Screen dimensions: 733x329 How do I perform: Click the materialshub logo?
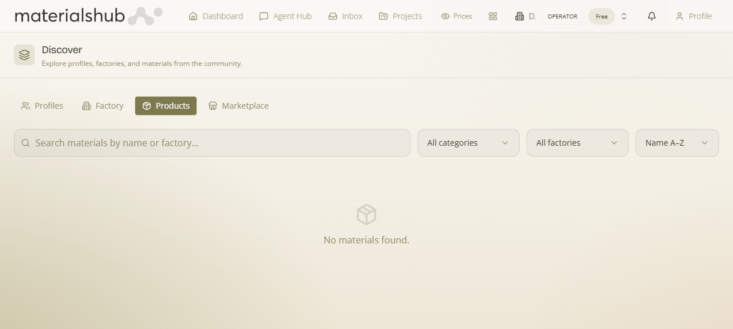click(x=88, y=16)
